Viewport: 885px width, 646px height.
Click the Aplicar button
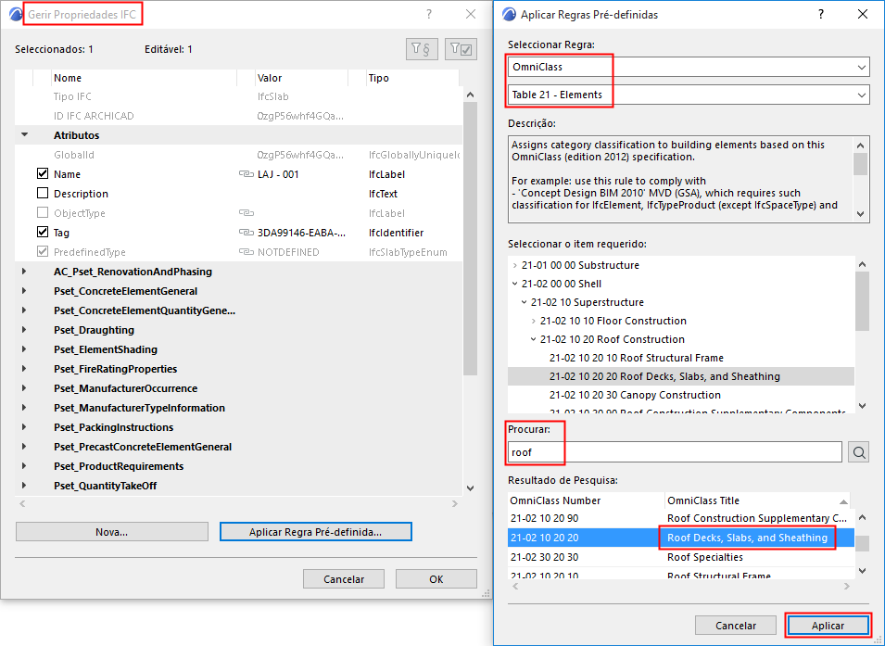point(828,625)
